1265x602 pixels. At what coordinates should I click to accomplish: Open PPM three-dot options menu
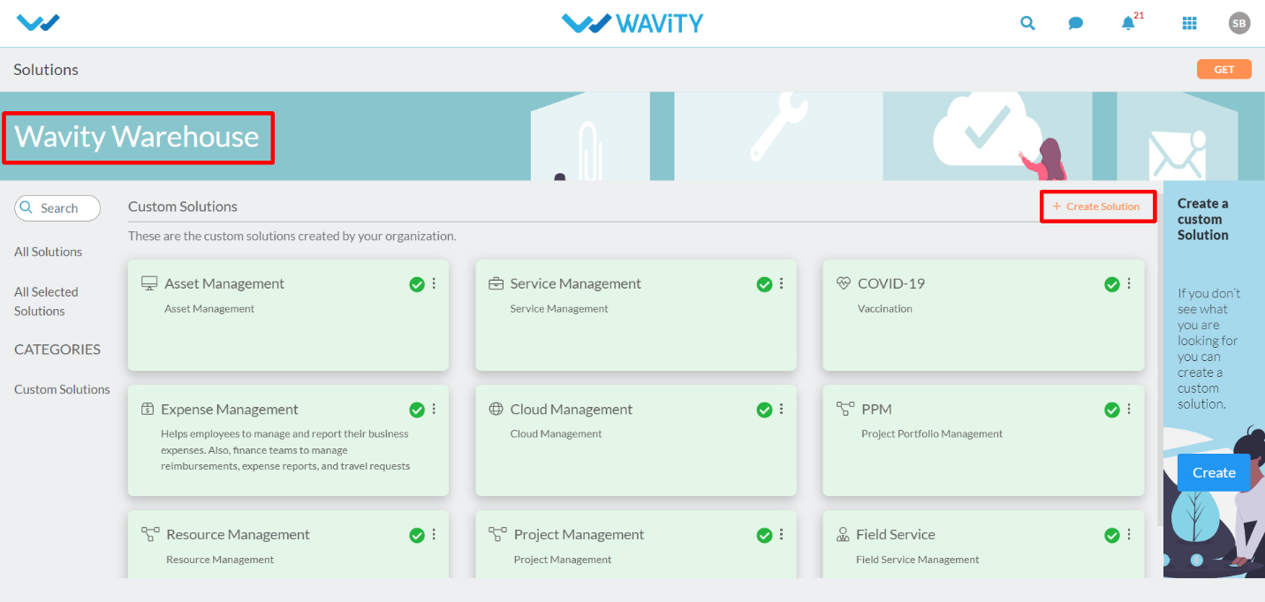tap(1129, 410)
